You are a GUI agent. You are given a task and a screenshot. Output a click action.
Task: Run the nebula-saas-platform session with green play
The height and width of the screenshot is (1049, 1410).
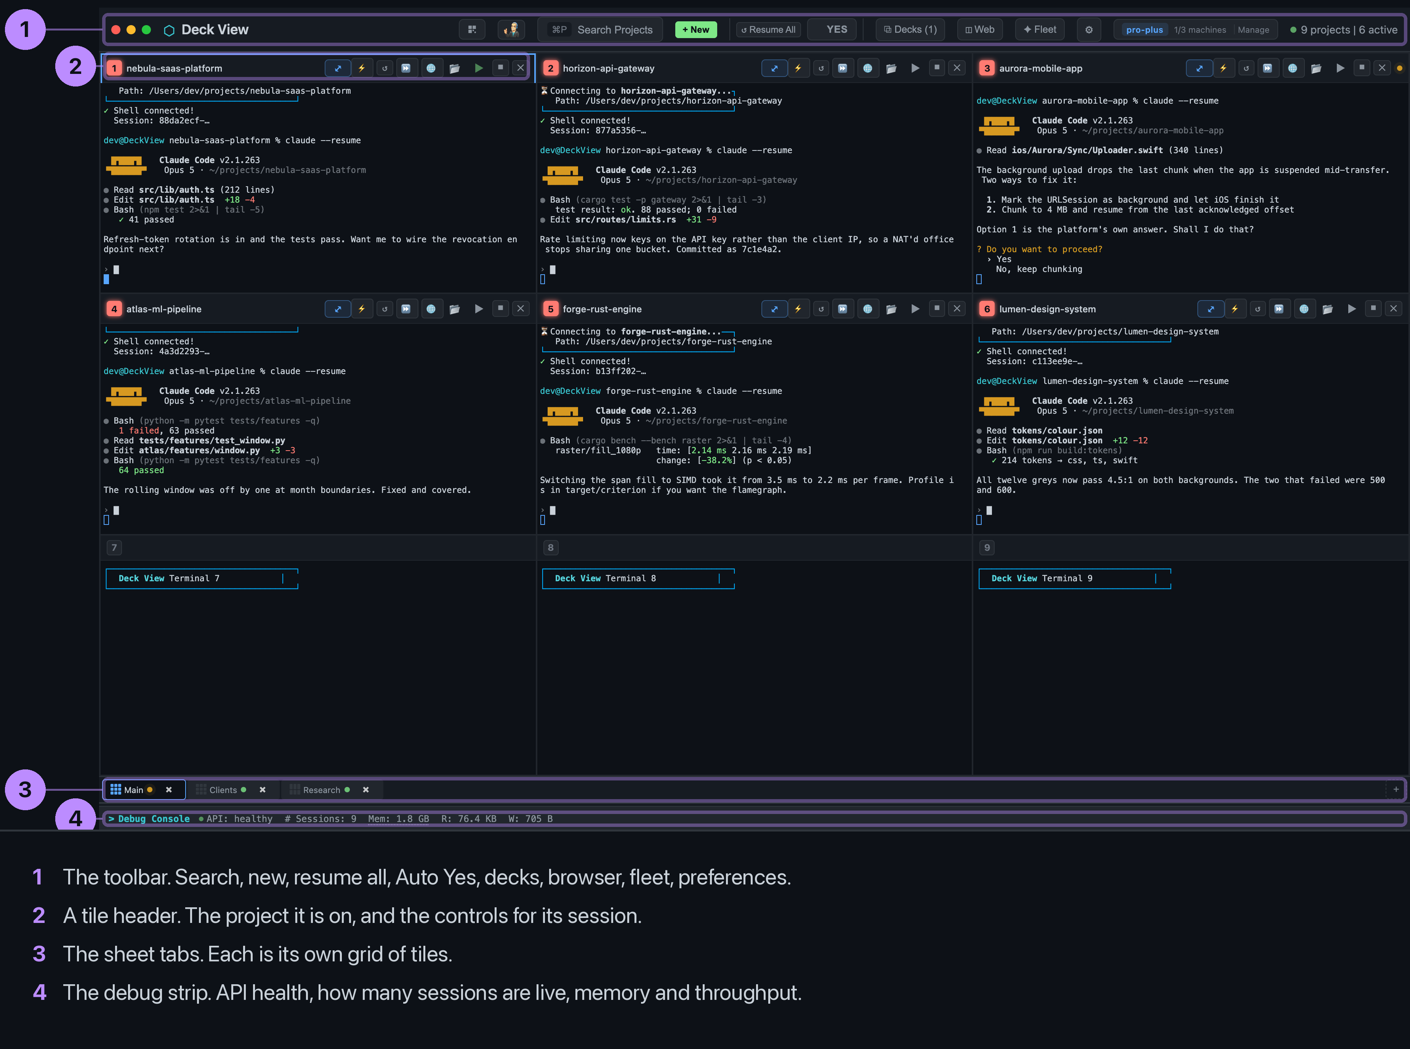click(x=479, y=68)
